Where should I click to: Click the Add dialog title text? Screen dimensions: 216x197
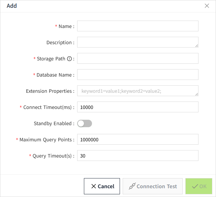pos(12,6)
